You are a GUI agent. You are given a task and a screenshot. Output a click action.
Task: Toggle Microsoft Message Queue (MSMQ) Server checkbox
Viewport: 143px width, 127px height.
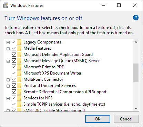[x=14, y=61]
